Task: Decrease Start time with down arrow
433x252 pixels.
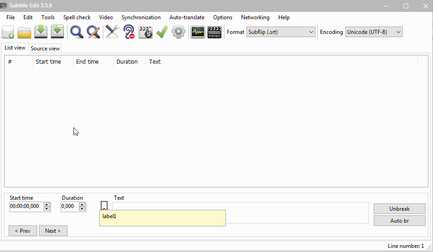Action: pos(47,208)
